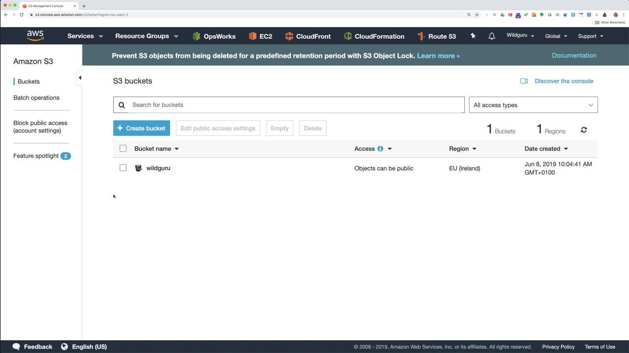Close the S3 Management Console tab
The width and height of the screenshot is (629, 353).
(74, 6)
